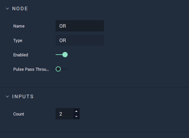
Task: Click the Name input field
Action: tap(80, 26)
